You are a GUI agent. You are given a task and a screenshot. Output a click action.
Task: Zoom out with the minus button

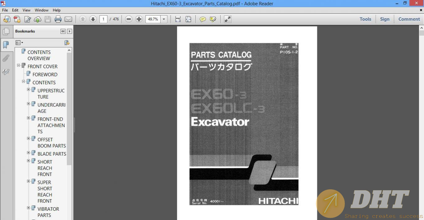[x=128, y=19]
